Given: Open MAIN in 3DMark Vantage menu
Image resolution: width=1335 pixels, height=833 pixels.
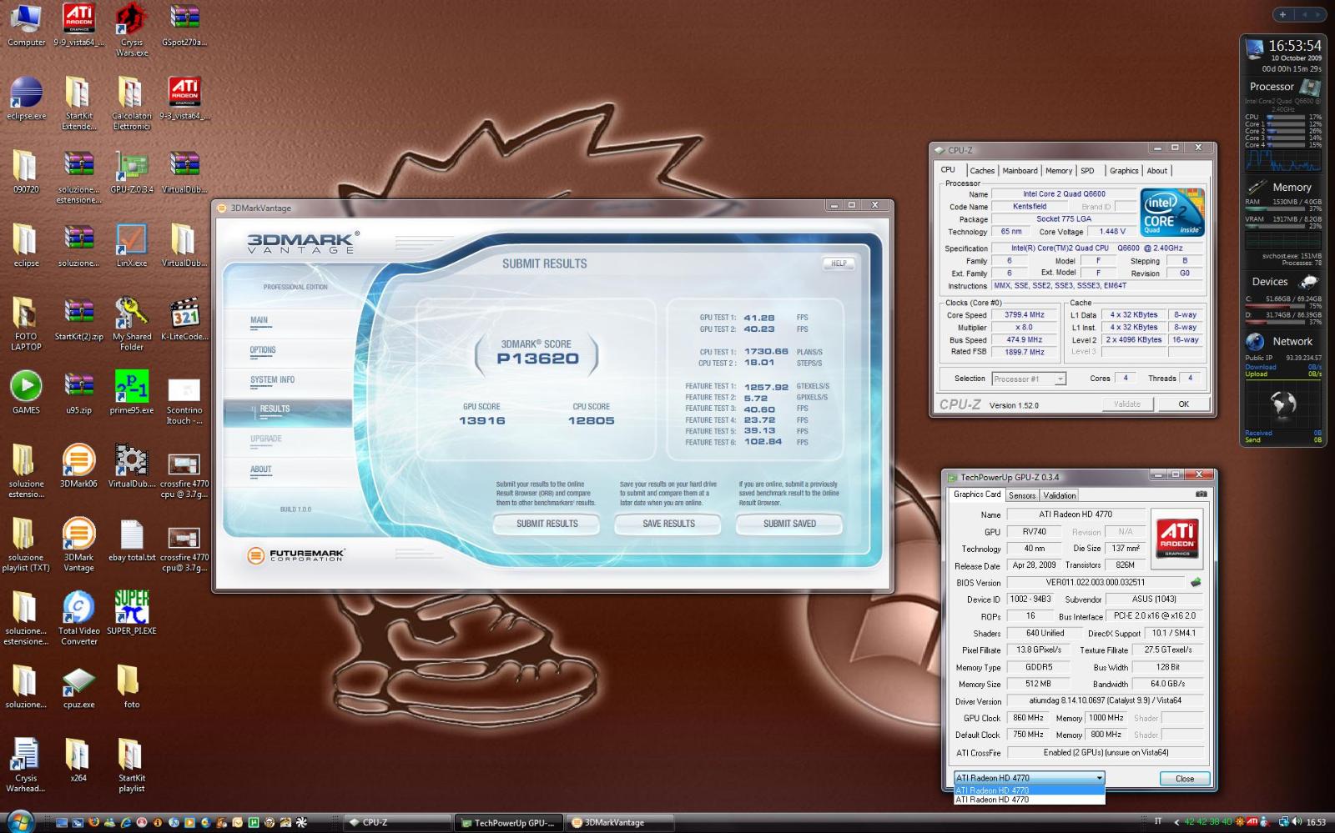Looking at the screenshot, I should [x=259, y=320].
